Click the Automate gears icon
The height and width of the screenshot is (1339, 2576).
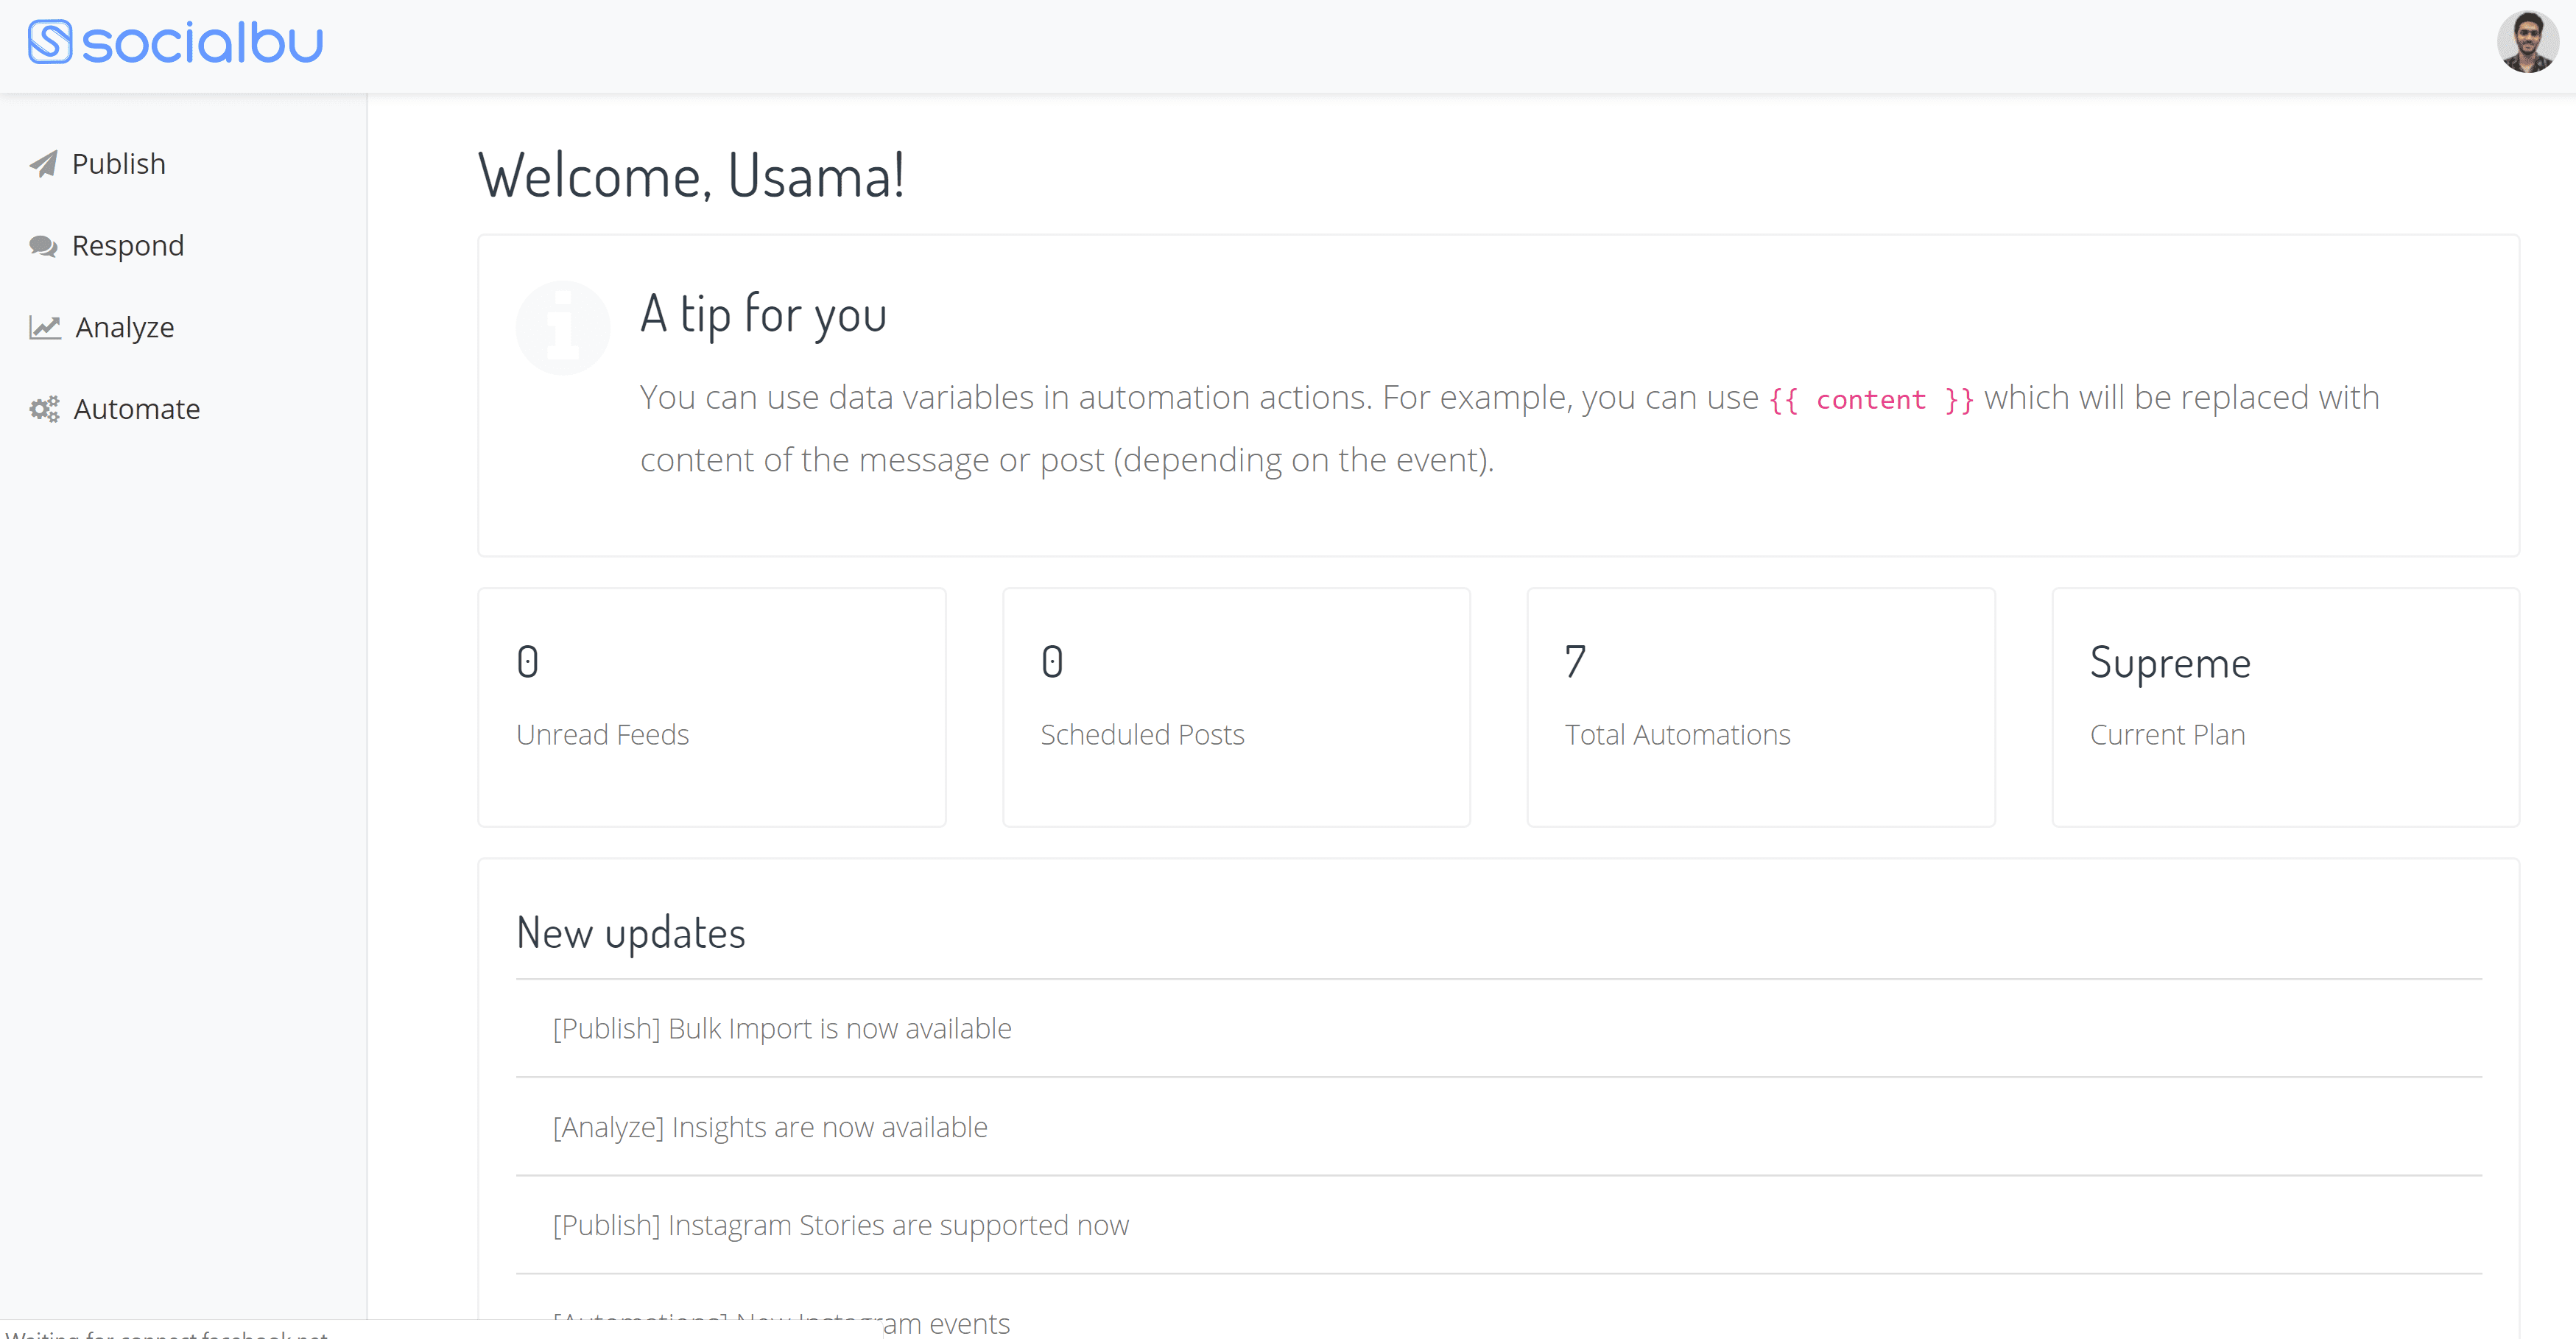[x=44, y=409]
